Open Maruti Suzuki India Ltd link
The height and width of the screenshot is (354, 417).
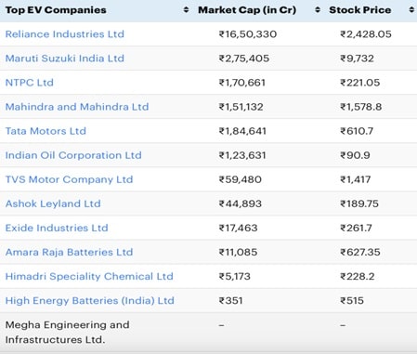pos(65,59)
